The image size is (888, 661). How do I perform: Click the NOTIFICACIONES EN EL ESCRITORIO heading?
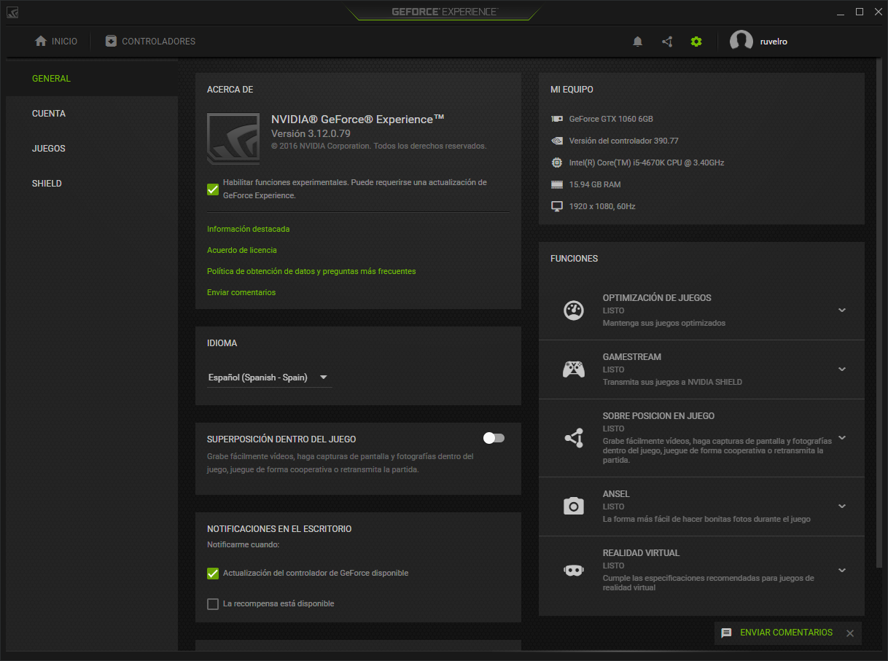279,528
